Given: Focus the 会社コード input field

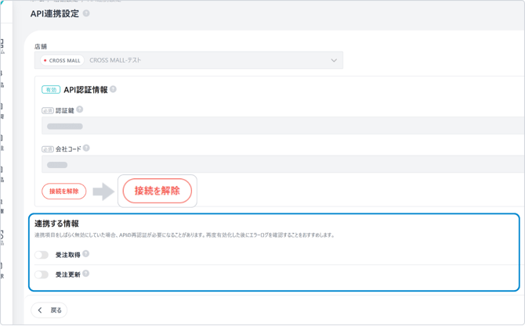Looking at the screenshot, I should pos(282,164).
